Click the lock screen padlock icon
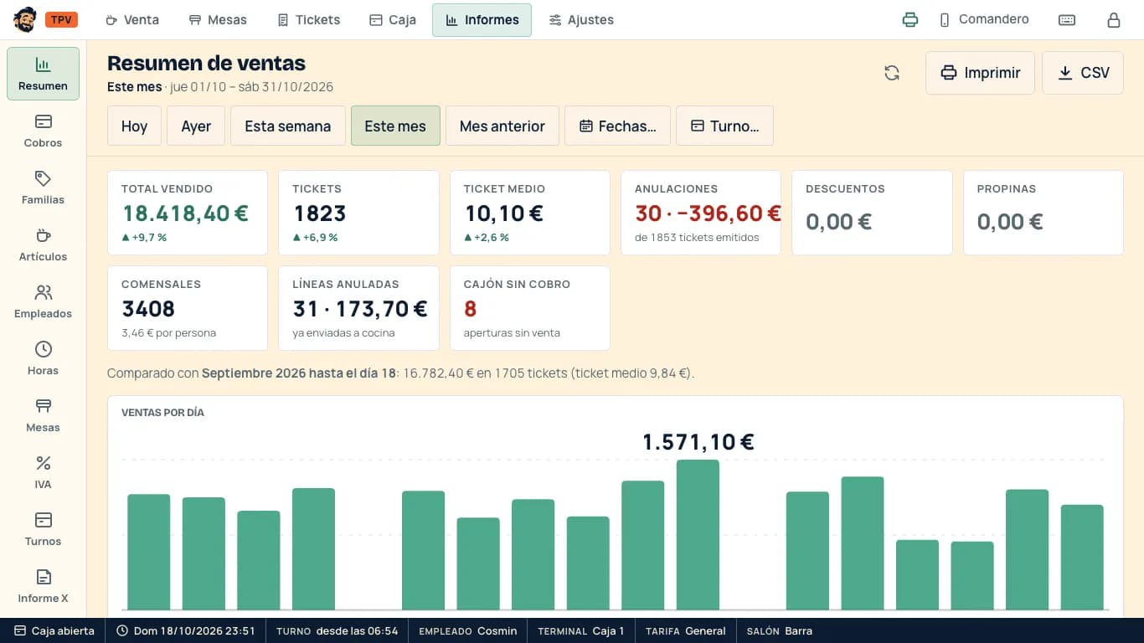 coord(1114,20)
